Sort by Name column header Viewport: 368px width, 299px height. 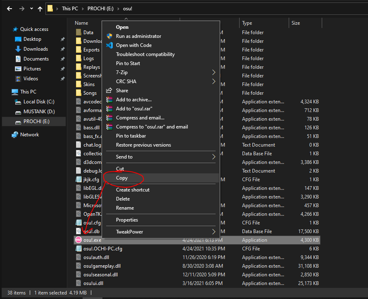point(81,23)
